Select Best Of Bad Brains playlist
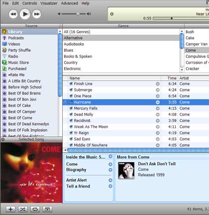 click(x=29, y=93)
